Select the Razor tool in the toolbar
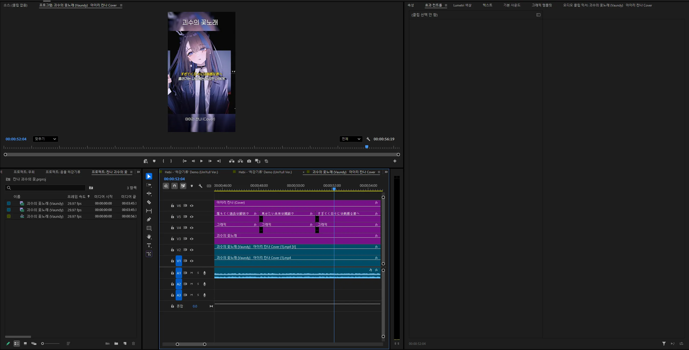The image size is (689, 350). coord(149,202)
